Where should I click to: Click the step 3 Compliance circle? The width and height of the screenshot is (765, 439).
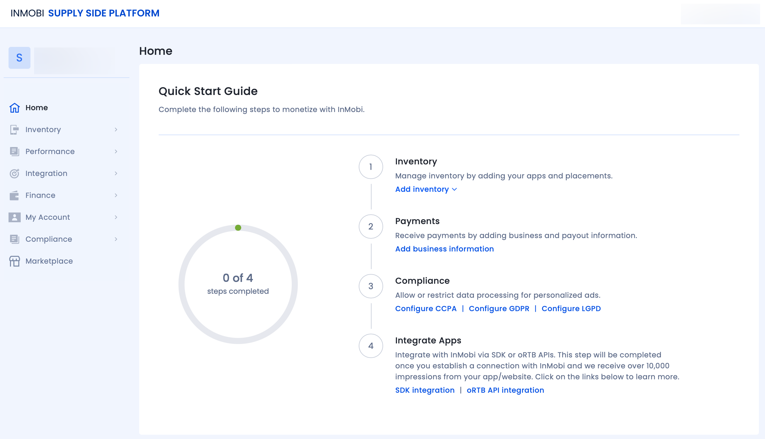click(x=371, y=286)
